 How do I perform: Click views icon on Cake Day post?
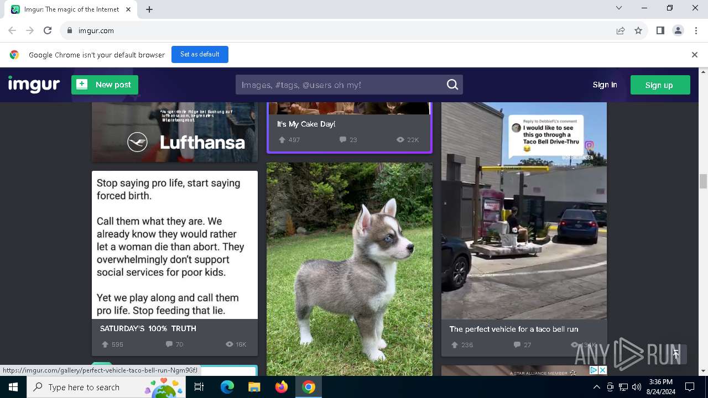tap(400, 140)
